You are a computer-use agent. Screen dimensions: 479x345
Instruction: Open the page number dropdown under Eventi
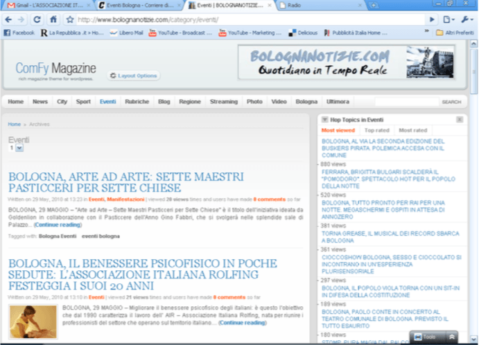(x=19, y=148)
